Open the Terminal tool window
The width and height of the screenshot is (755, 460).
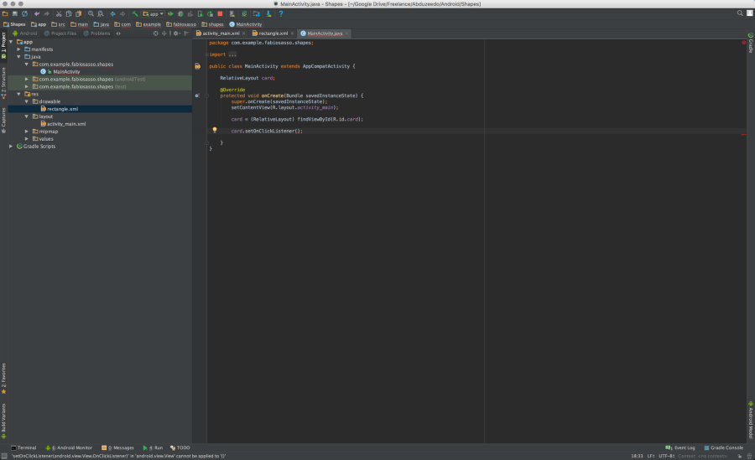pyautogui.click(x=23, y=447)
